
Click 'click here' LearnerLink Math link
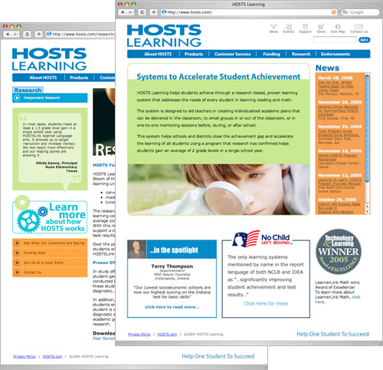[x=338, y=299]
